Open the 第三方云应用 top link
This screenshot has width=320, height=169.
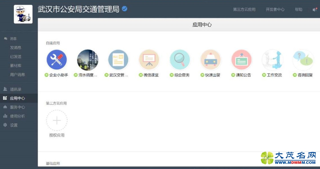click(244, 10)
